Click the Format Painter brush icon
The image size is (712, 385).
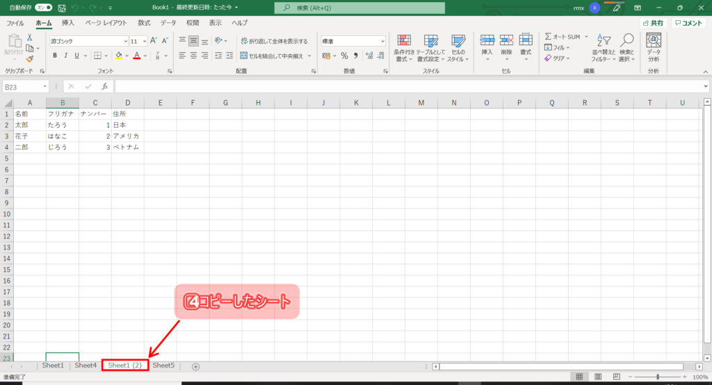coord(30,59)
